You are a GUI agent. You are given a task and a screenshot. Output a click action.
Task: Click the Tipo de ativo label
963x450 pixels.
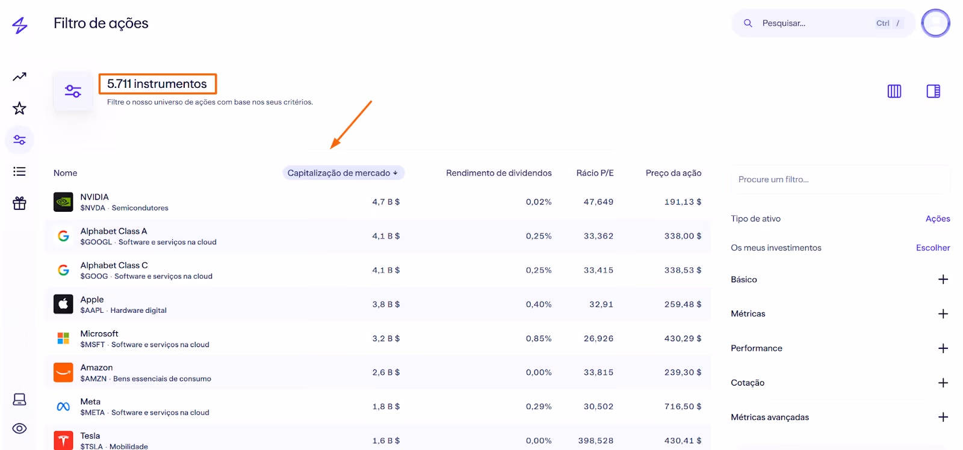[x=755, y=218]
